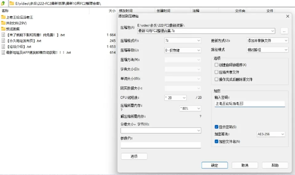
Task: Select the folder name 共8文件(29V)
Action: (x=16, y=23)
